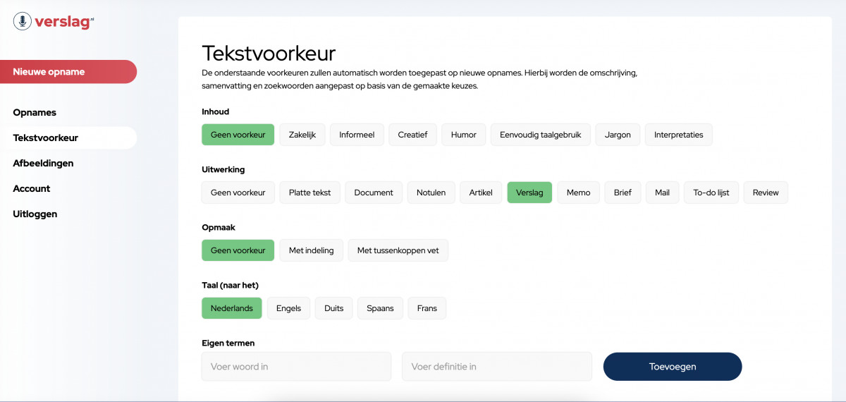Set the language to Frans

click(x=427, y=308)
